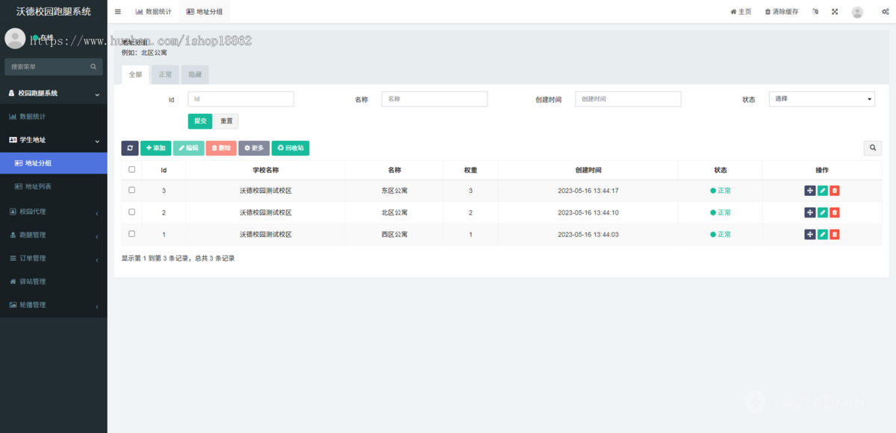Viewport: 896px width, 433px height.
Task: Click the red delete icon for row Id 1
Action: (835, 235)
